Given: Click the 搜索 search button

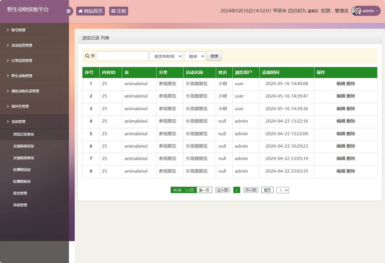Looking at the screenshot, I should [x=214, y=56].
